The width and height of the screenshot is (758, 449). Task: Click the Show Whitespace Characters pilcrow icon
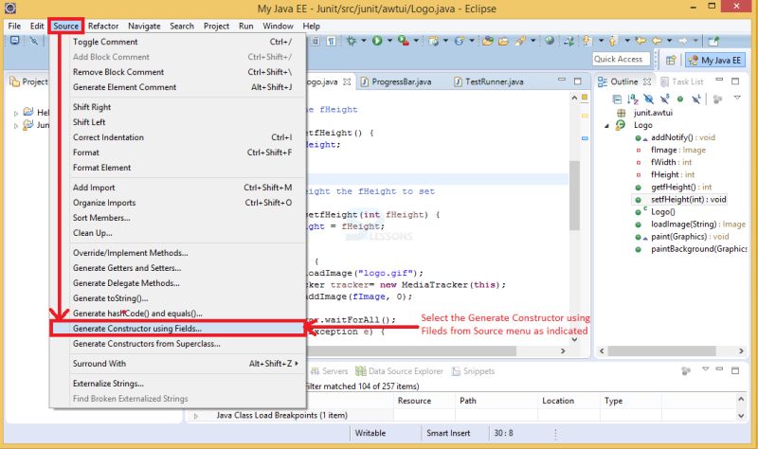tap(331, 41)
